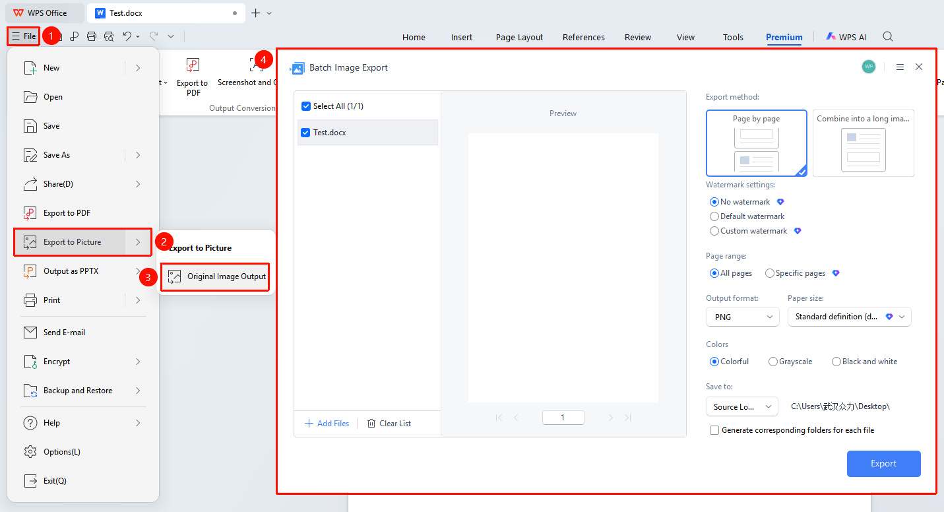Expand the Encrypt submenu arrow

coord(138,362)
